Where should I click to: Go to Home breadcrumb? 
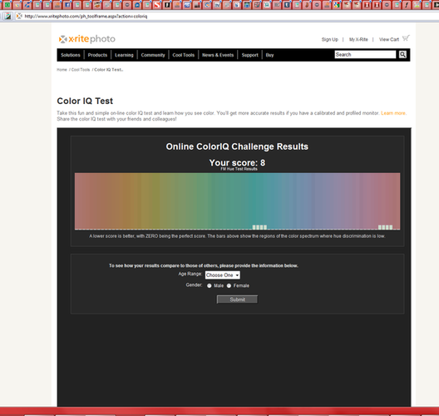coord(62,70)
